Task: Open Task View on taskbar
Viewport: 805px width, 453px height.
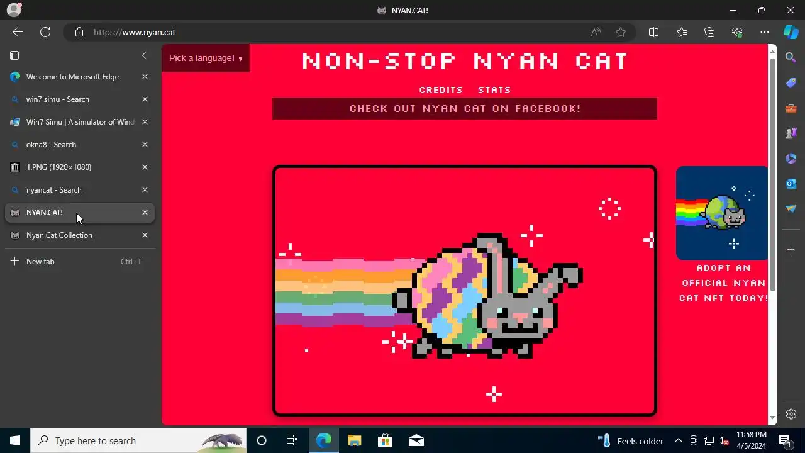Action: (x=292, y=440)
